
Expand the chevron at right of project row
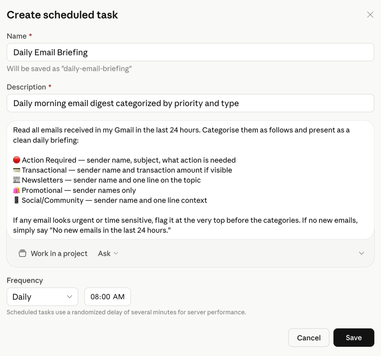(x=361, y=253)
